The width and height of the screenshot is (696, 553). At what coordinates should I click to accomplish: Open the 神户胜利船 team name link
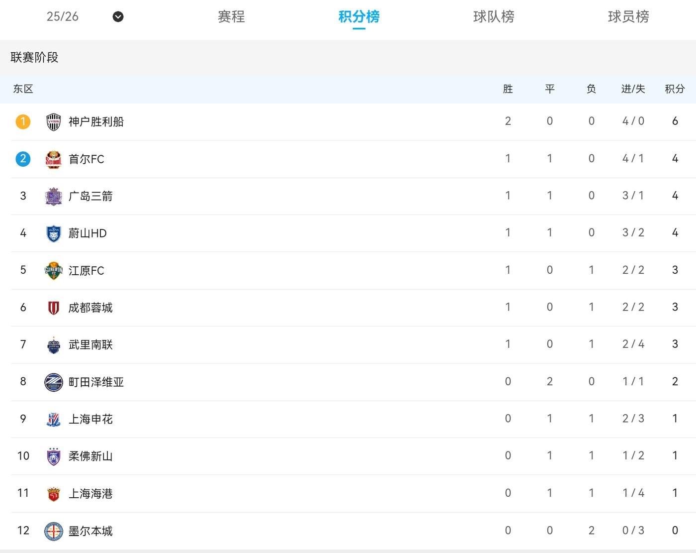[x=96, y=122]
